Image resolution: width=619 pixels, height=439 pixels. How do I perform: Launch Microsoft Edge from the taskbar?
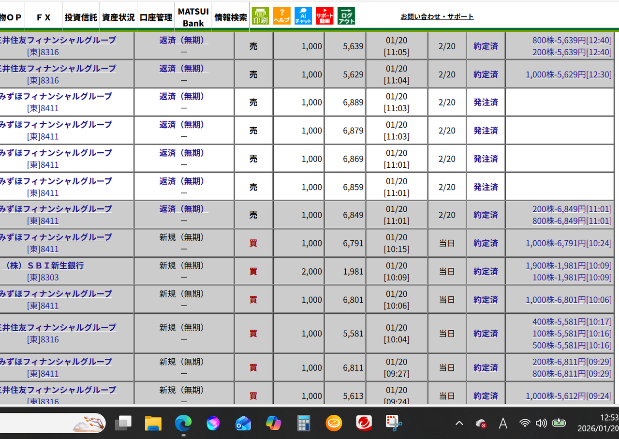tap(183, 423)
